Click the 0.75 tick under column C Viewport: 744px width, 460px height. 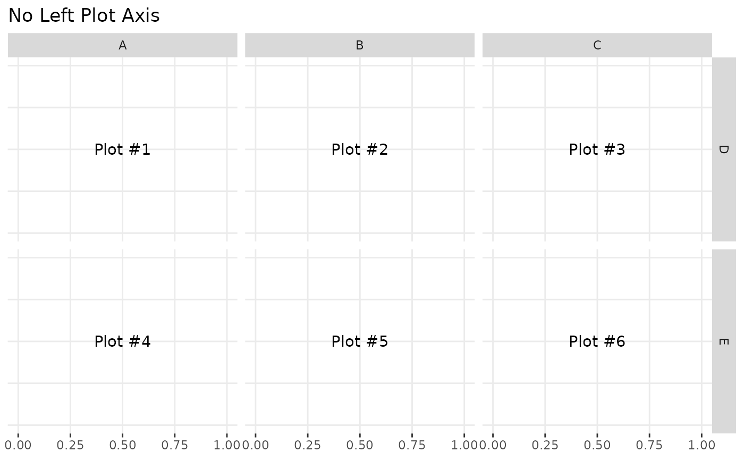coord(649,444)
